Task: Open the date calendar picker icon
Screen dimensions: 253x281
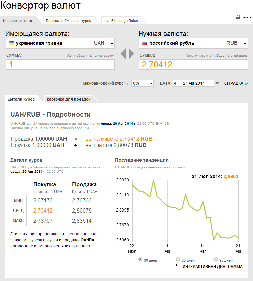Action: tap(217, 83)
